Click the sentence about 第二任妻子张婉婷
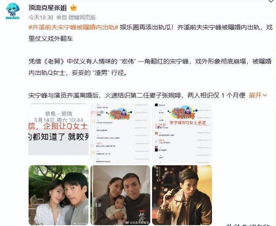This screenshot has height=226, width=276. 137,95
